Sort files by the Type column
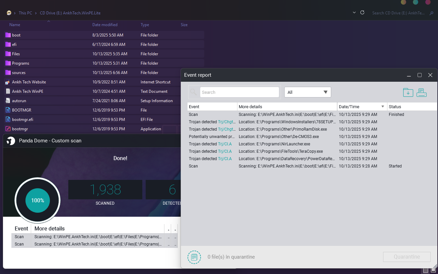Screen dimensions: 438x274 coord(145,25)
